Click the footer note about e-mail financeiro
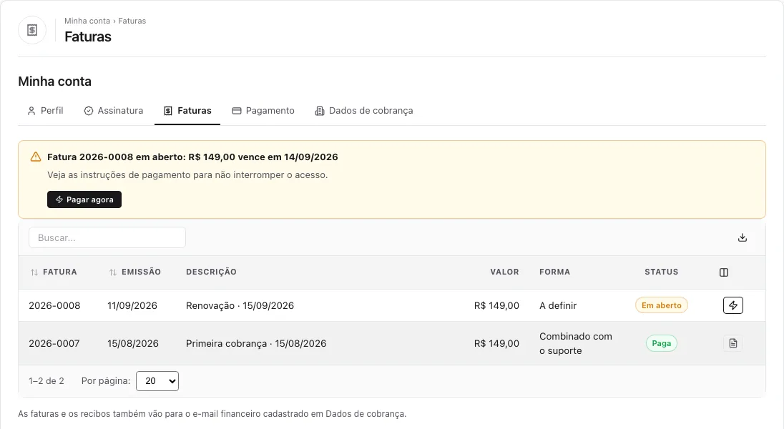Image resolution: width=784 pixels, height=429 pixels. point(212,414)
